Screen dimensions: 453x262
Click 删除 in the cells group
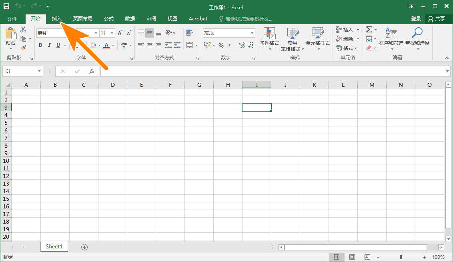[x=344, y=39]
